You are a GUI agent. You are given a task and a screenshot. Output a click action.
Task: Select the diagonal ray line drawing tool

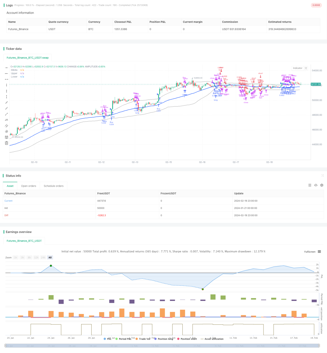tap(7, 108)
